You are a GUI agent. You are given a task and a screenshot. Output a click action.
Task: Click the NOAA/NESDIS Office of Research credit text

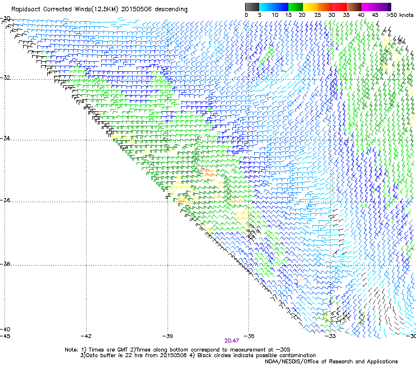(x=331, y=362)
